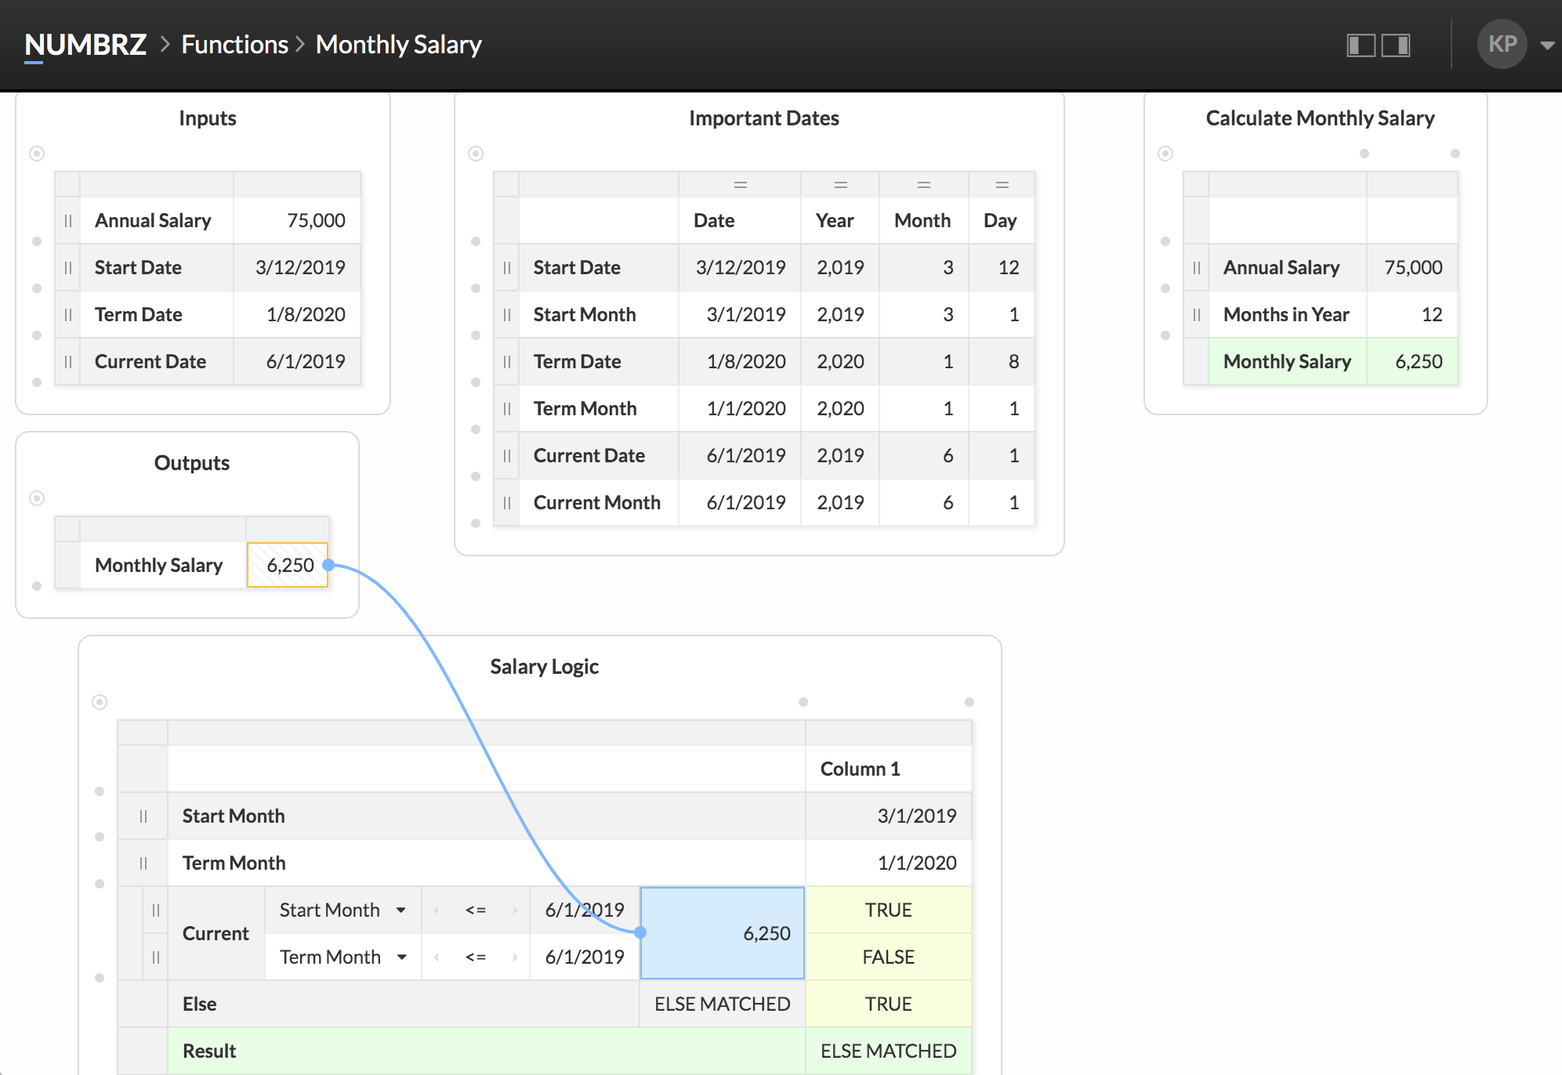Click the Result row ELSE MATCHED value
Screen dimensions: 1562x1075
click(x=889, y=1051)
